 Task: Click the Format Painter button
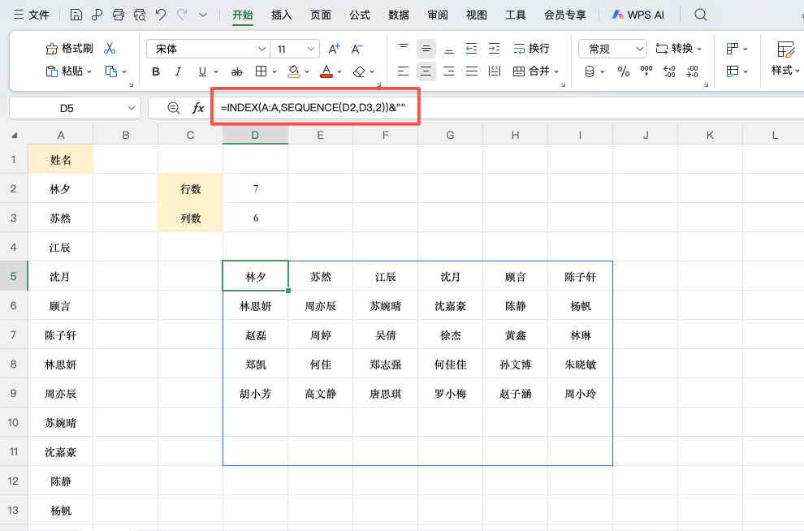(70, 49)
